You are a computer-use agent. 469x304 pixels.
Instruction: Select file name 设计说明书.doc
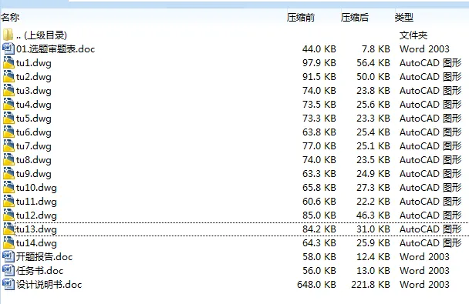click(x=49, y=285)
